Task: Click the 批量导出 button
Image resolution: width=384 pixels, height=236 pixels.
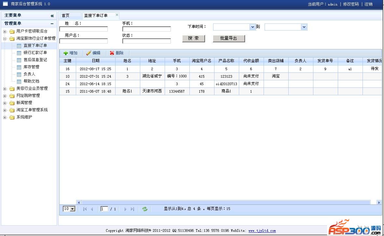Action: pyautogui.click(x=229, y=38)
